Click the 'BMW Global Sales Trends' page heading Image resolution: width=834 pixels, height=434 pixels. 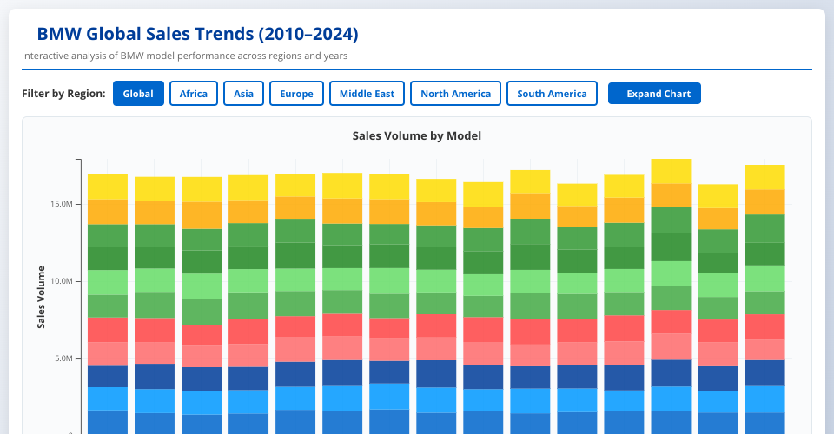click(x=197, y=34)
